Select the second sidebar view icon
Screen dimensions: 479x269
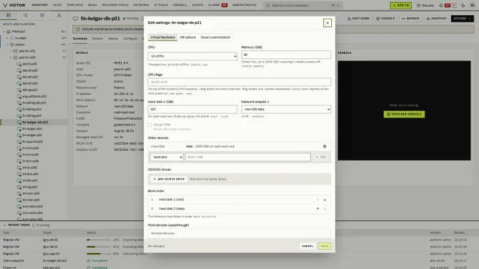point(25,15)
